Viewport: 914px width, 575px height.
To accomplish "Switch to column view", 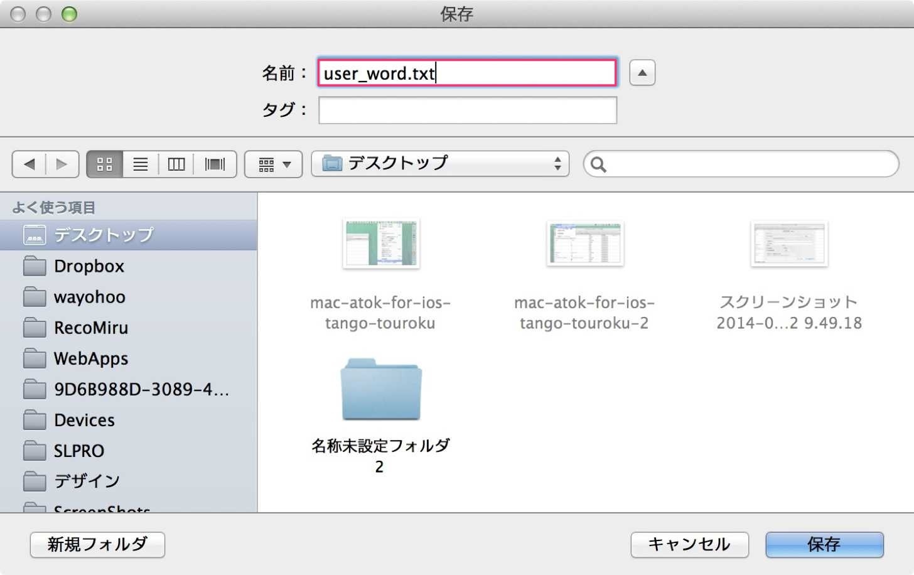I will tap(176, 164).
